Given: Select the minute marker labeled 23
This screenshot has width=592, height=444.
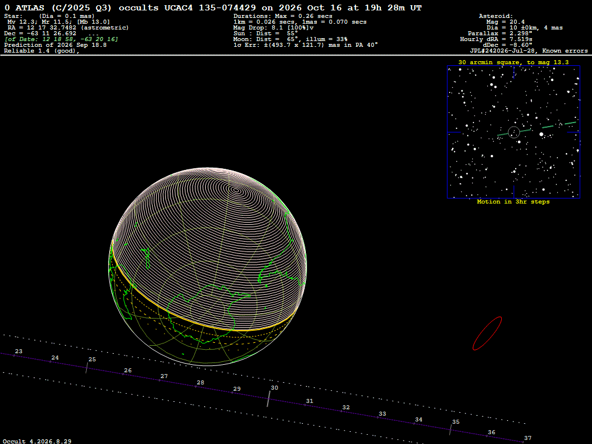Looking at the screenshot, I should point(14,356).
